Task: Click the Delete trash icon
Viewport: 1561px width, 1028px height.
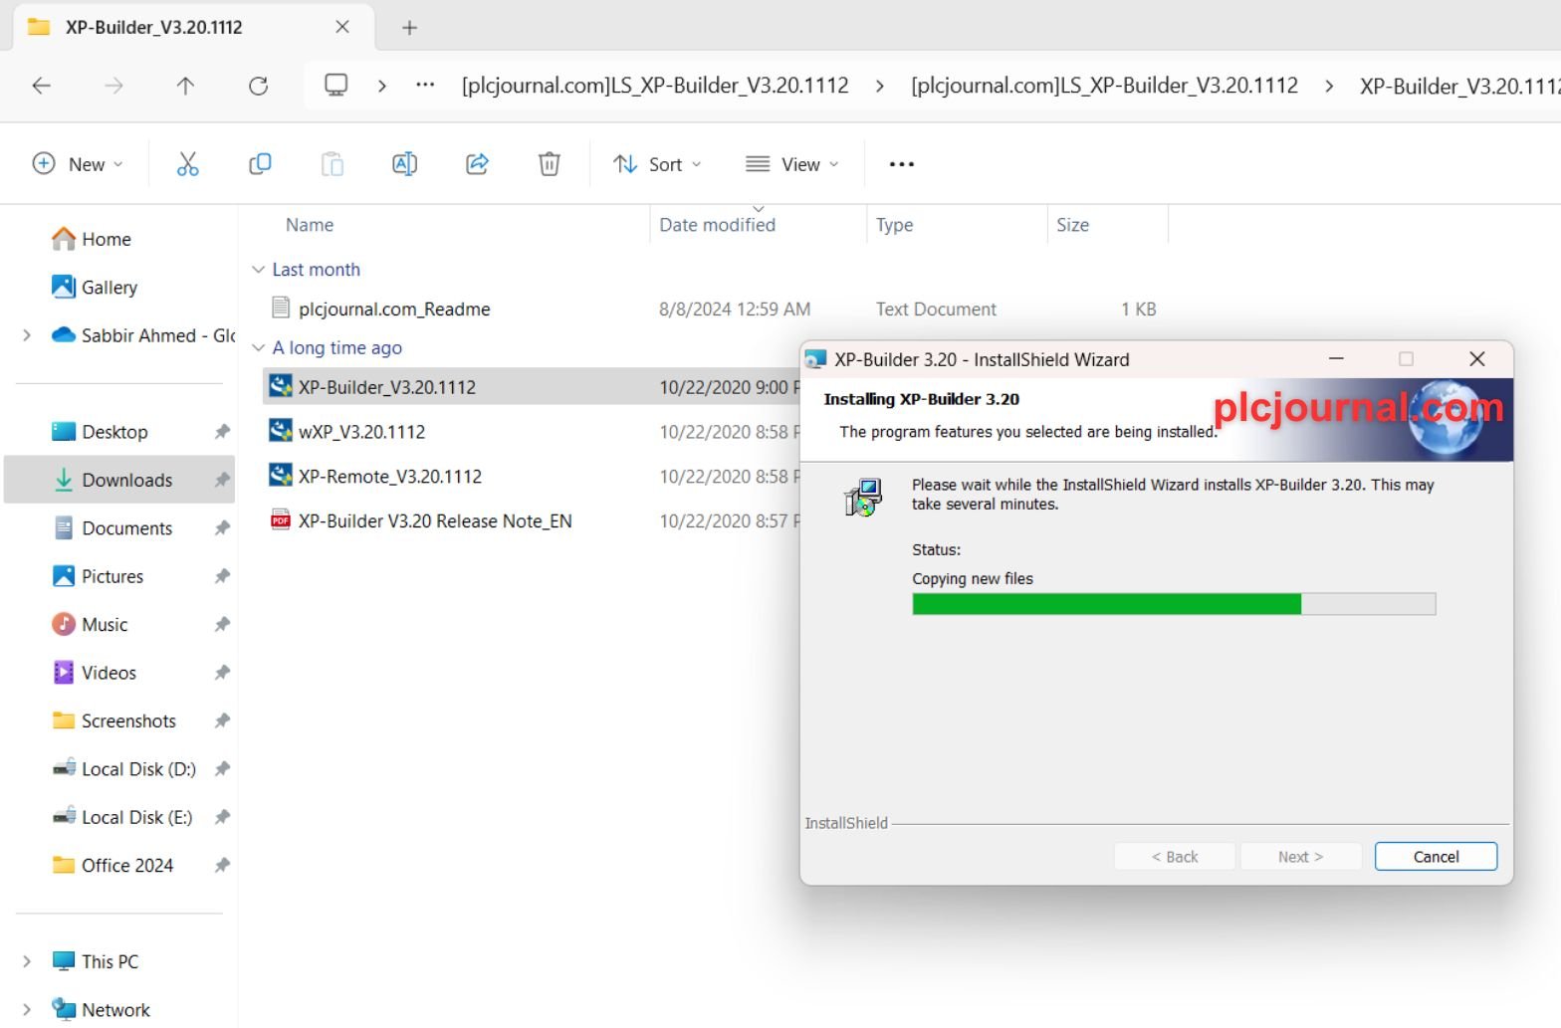Action: 550,164
